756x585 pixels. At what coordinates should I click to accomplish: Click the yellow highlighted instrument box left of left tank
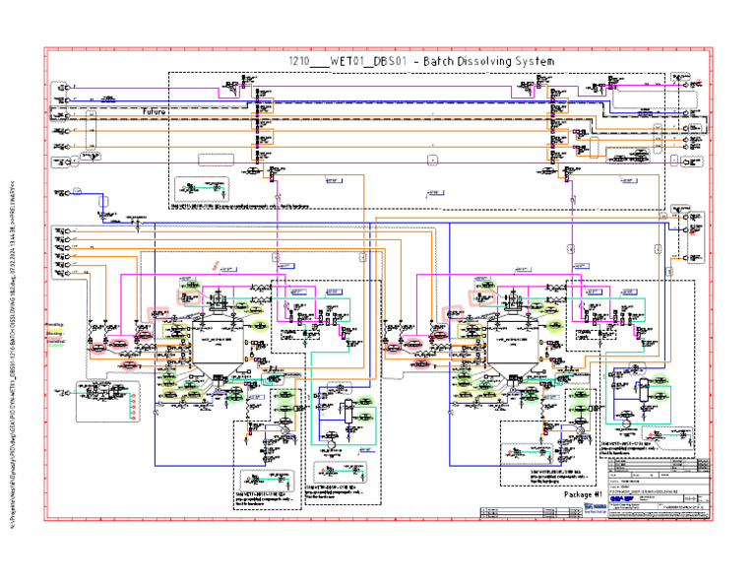[x=175, y=331]
